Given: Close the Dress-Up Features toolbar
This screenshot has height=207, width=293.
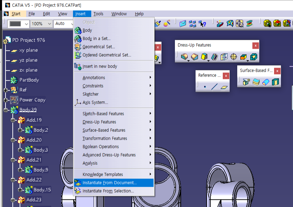Looking at the screenshot, I should click(x=255, y=45).
